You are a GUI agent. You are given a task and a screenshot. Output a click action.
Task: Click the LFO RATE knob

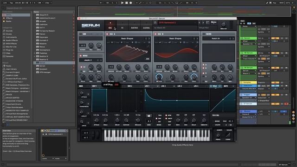tap(178, 120)
